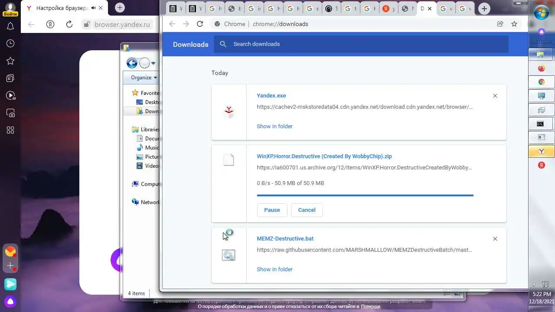555x312 pixels.
Task: Click MEMZ-Destructive.bat file name link
Action: click(285, 239)
